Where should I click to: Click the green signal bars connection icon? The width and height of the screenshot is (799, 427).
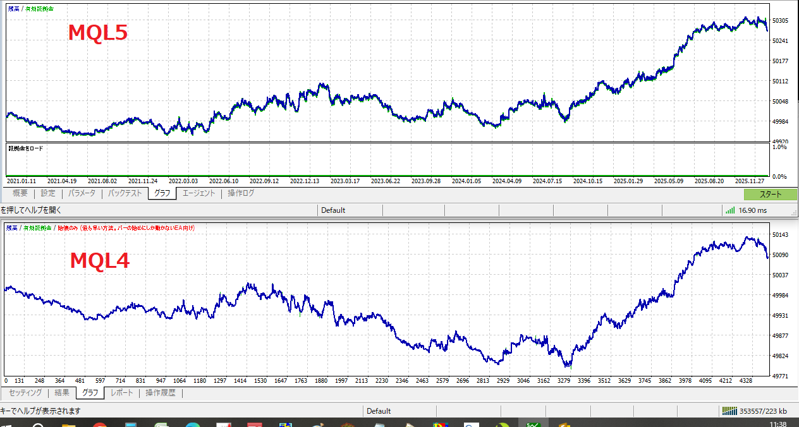[x=730, y=210]
